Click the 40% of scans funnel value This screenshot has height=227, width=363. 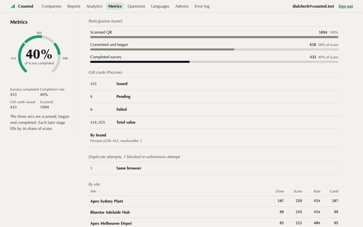point(328,57)
